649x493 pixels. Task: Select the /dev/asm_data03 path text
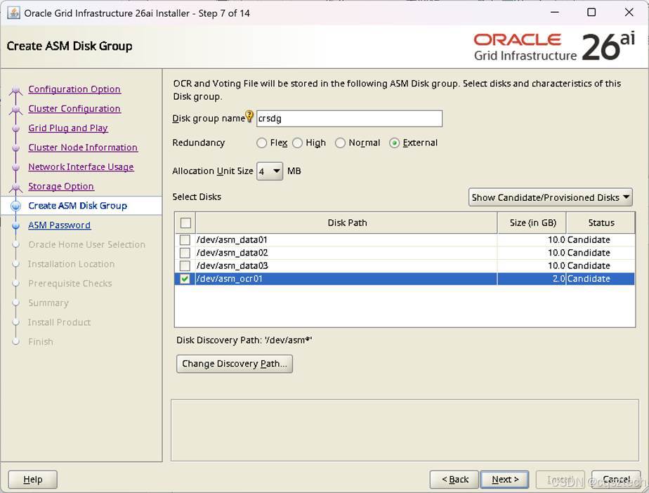tap(232, 265)
